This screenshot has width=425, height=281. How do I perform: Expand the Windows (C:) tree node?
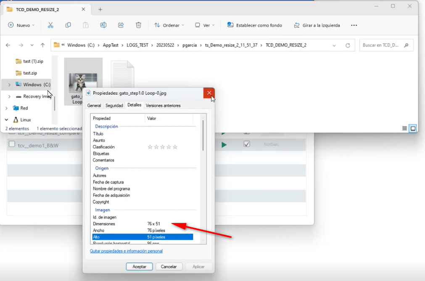pyautogui.click(x=9, y=85)
